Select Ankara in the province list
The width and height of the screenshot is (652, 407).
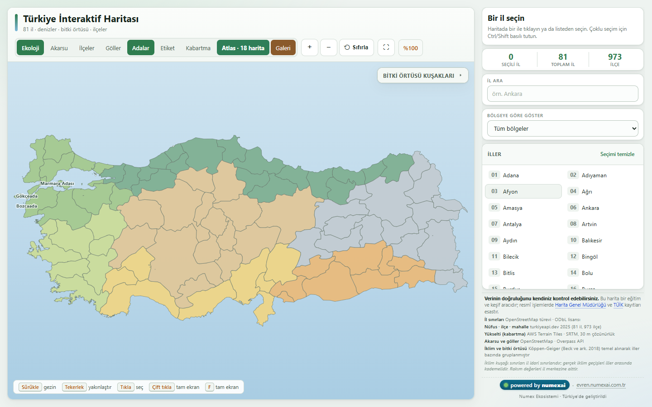pyautogui.click(x=602, y=208)
